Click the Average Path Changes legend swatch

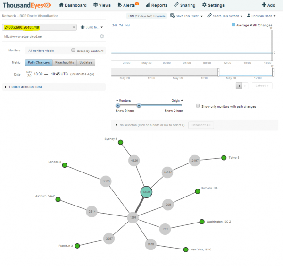(233, 25)
